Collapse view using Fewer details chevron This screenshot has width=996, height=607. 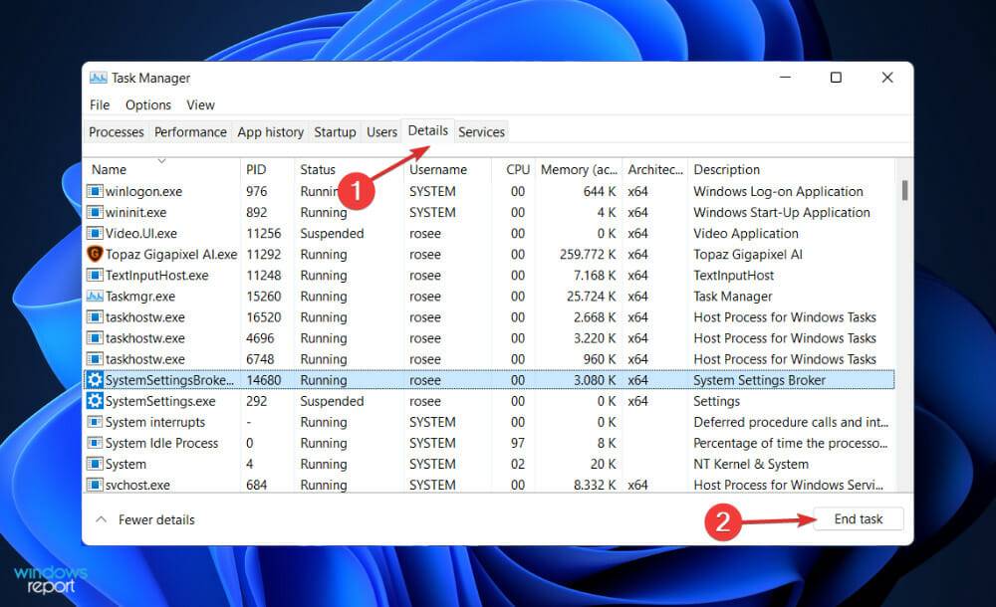101,519
